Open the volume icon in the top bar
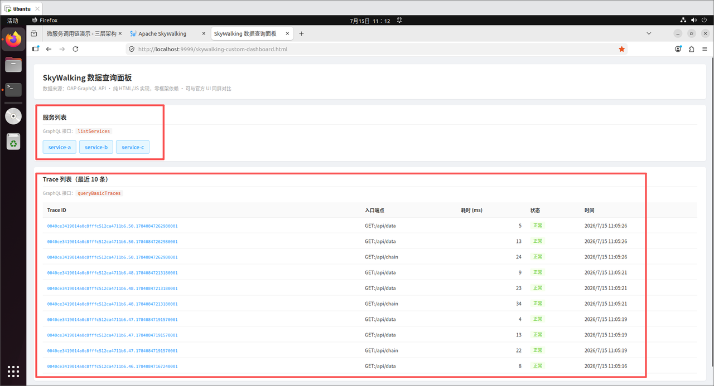 pos(694,20)
